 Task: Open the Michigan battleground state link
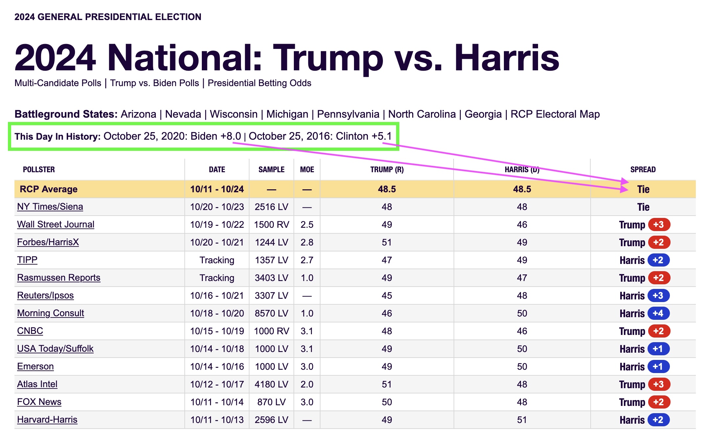click(x=287, y=114)
